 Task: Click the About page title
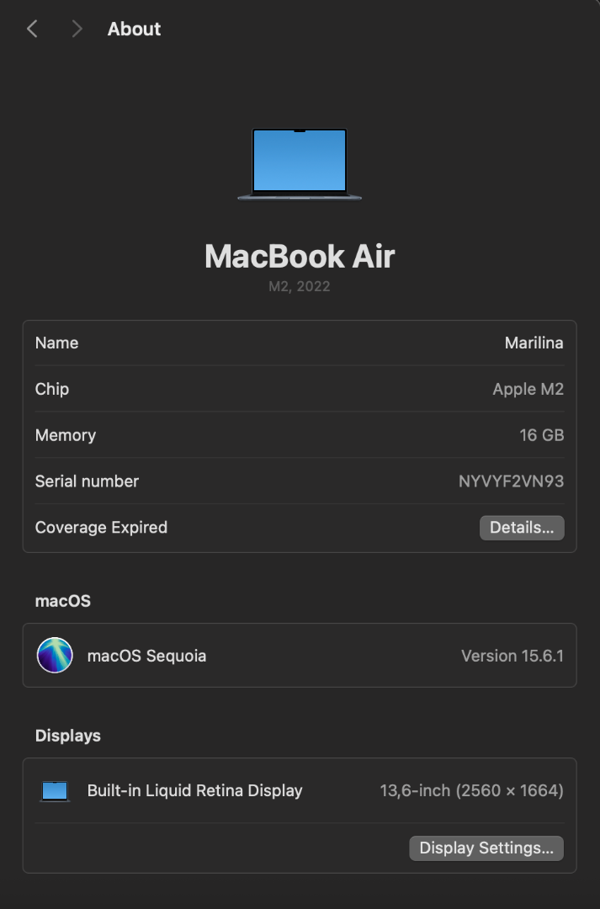pyautogui.click(x=134, y=29)
